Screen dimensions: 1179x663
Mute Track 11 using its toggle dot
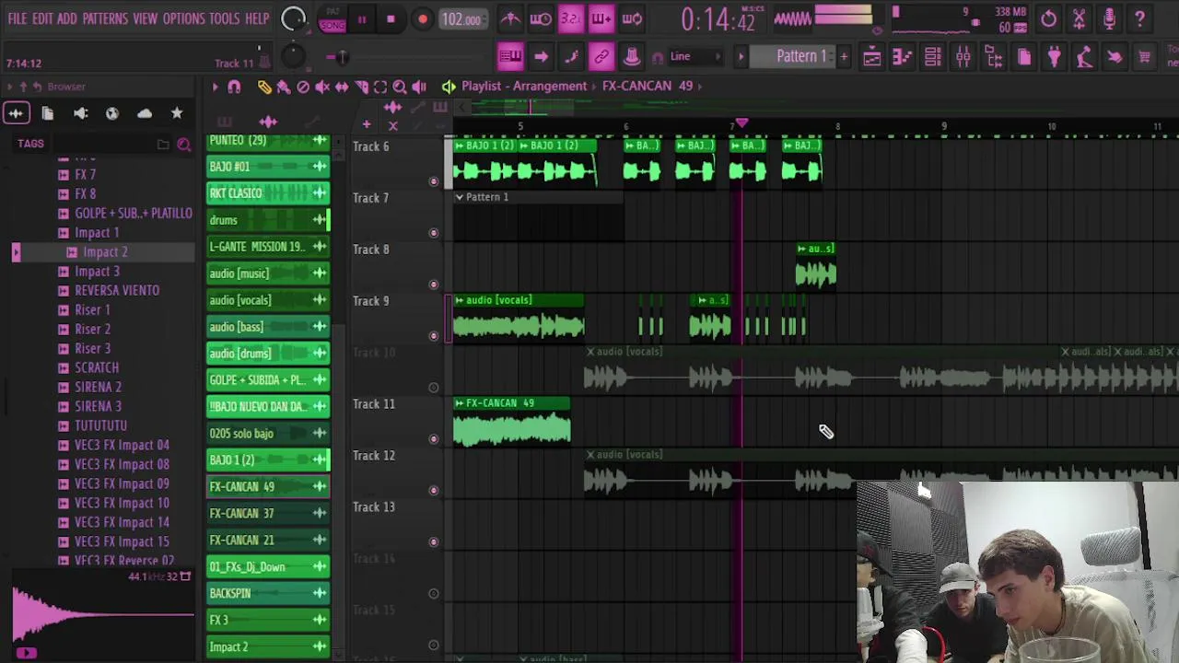pos(434,439)
